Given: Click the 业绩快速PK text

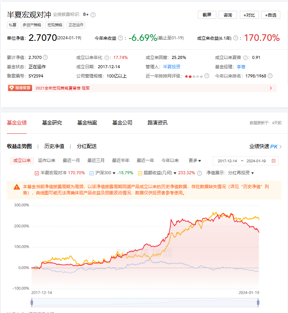Looking at the screenshot, I should pos(263,146).
